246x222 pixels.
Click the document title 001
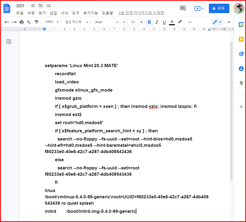(x=20, y=6)
